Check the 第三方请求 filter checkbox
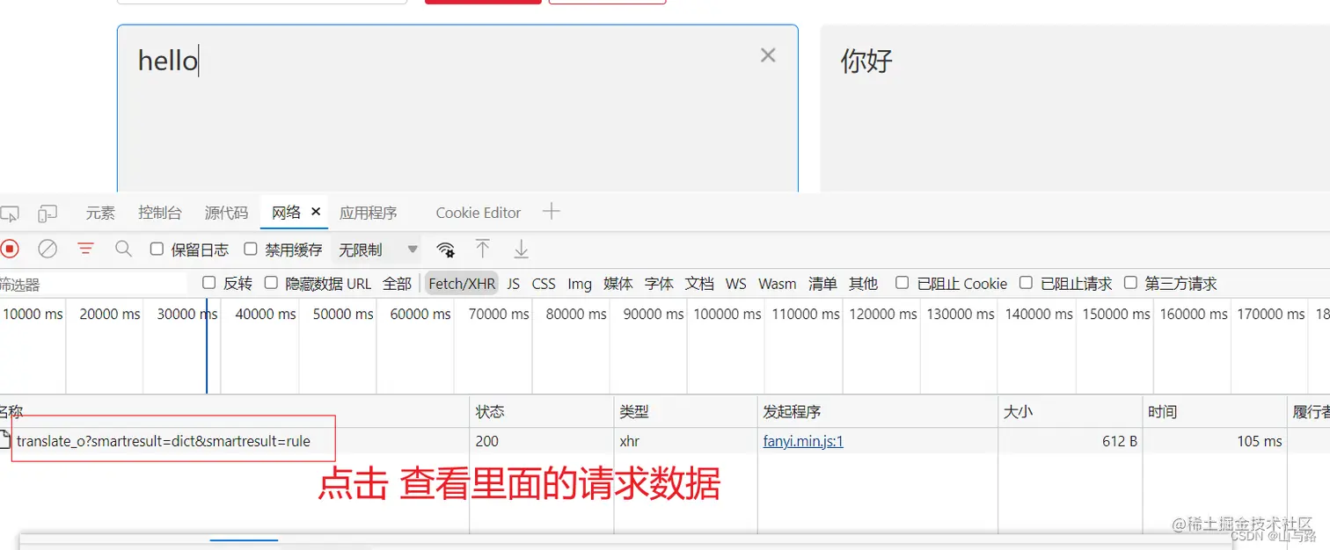Screen dimensions: 1330x550 [x=1130, y=283]
